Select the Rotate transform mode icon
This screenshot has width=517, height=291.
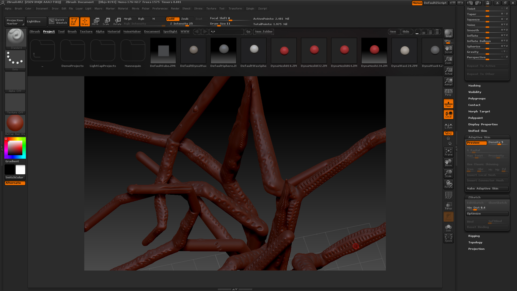click(x=117, y=21)
